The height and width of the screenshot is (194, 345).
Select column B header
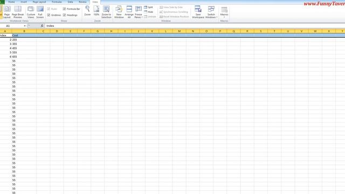24,31
